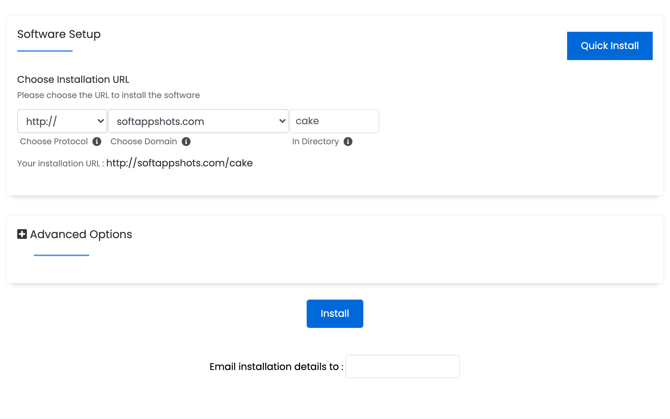Click the protocol dropdown chevron arrow
The width and height of the screenshot is (670, 419).
pos(100,121)
